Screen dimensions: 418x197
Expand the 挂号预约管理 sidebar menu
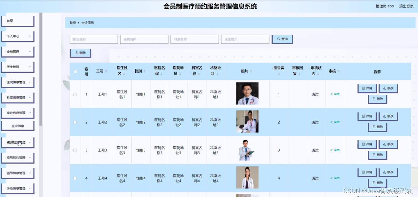click(x=18, y=158)
